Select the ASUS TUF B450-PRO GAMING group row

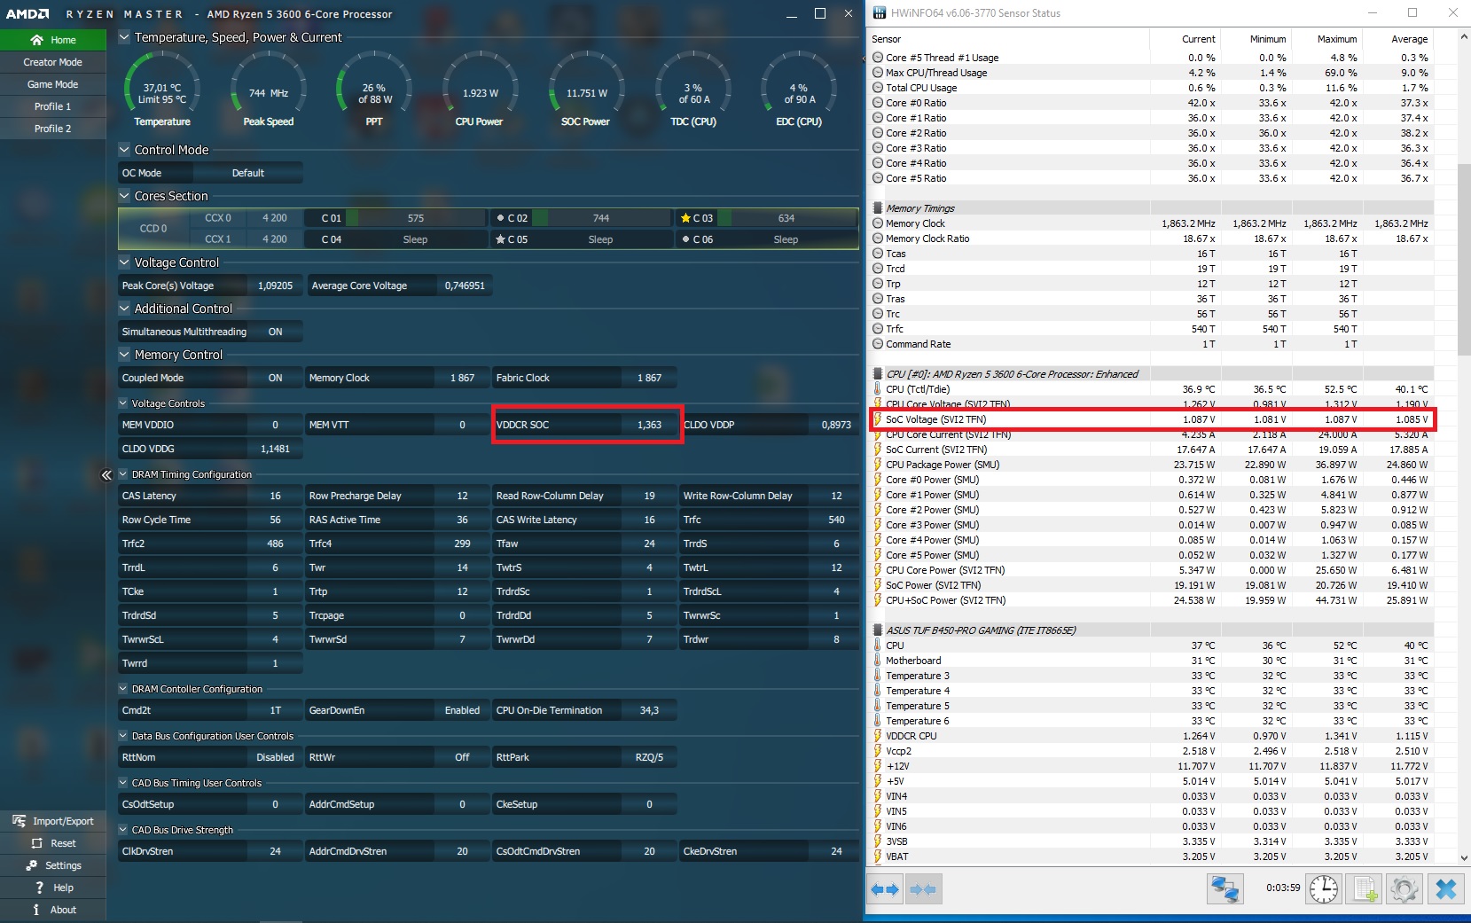(x=1150, y=630)
